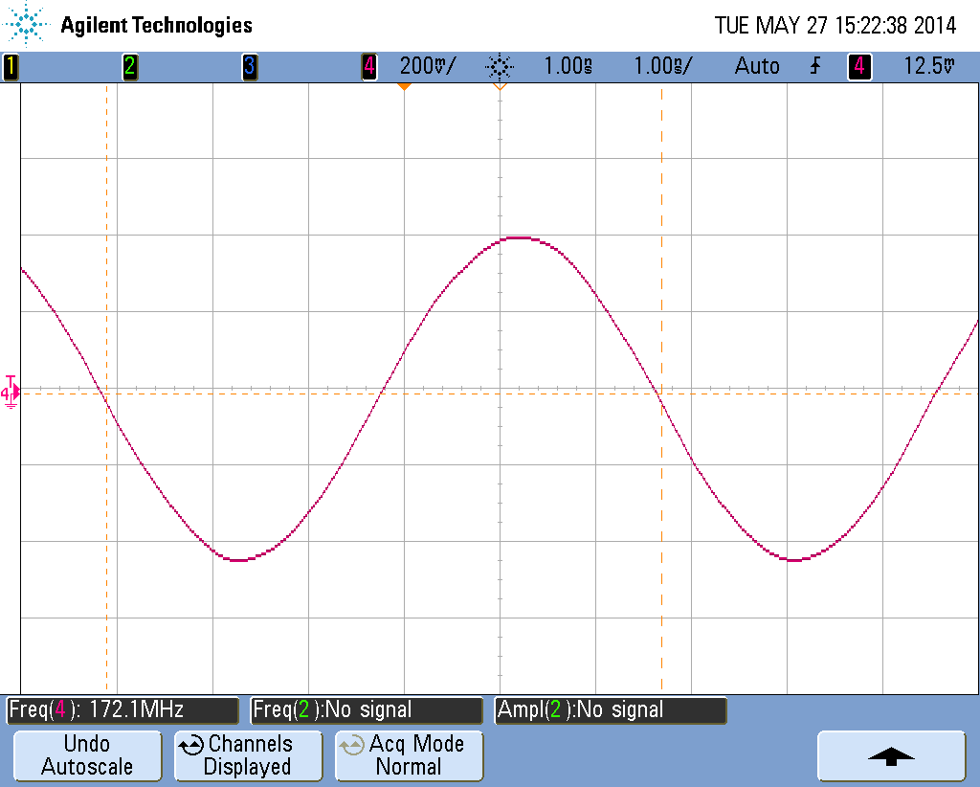Select the yellow channel 1 indicator

click(x=11, y=67)
